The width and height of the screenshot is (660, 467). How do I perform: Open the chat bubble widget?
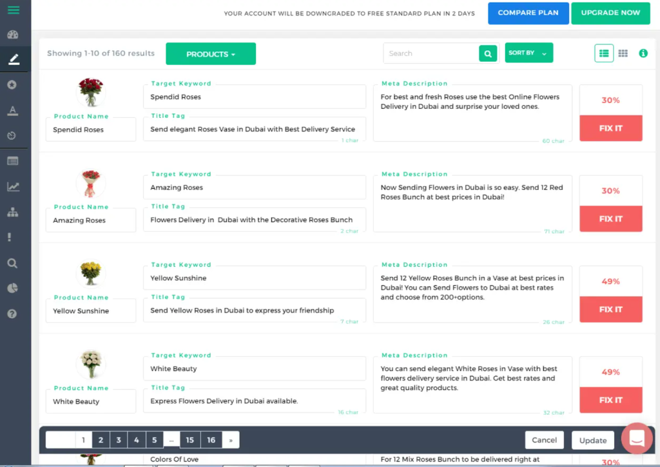(x=637, y=439)
